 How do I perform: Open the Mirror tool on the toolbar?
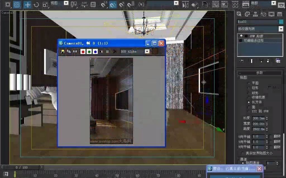pos(185,4)
